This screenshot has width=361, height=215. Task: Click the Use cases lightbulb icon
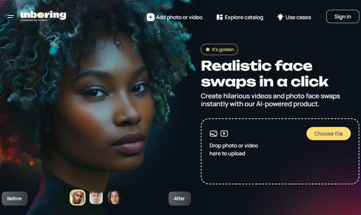(280, 17)
